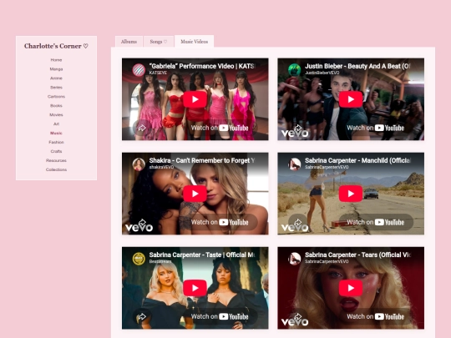This screenshot has width=451, height=338.
Task: Watch Taste video on YouTube
Action: tap(220, 316)
